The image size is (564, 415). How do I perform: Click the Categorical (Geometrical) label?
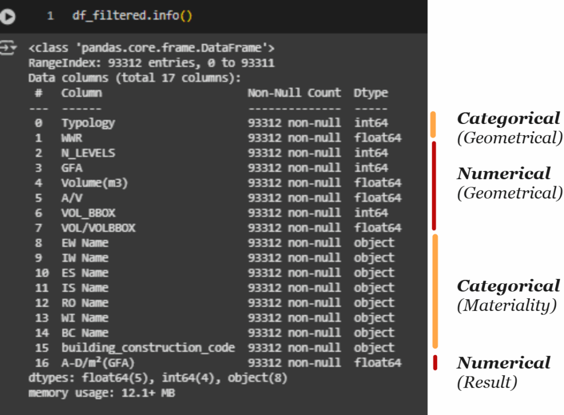tap(509, 128)
